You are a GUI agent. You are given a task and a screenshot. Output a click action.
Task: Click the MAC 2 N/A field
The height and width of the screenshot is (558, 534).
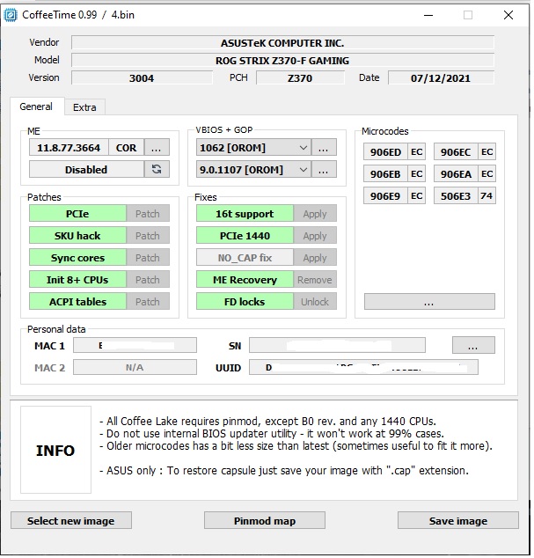tap(135, 367)
